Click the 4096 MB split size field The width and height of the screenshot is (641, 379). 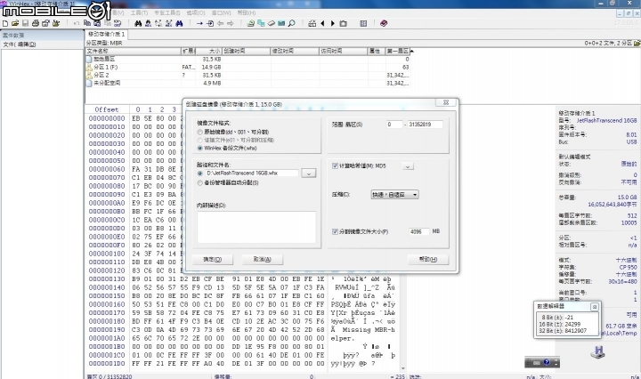pos(418,231)
